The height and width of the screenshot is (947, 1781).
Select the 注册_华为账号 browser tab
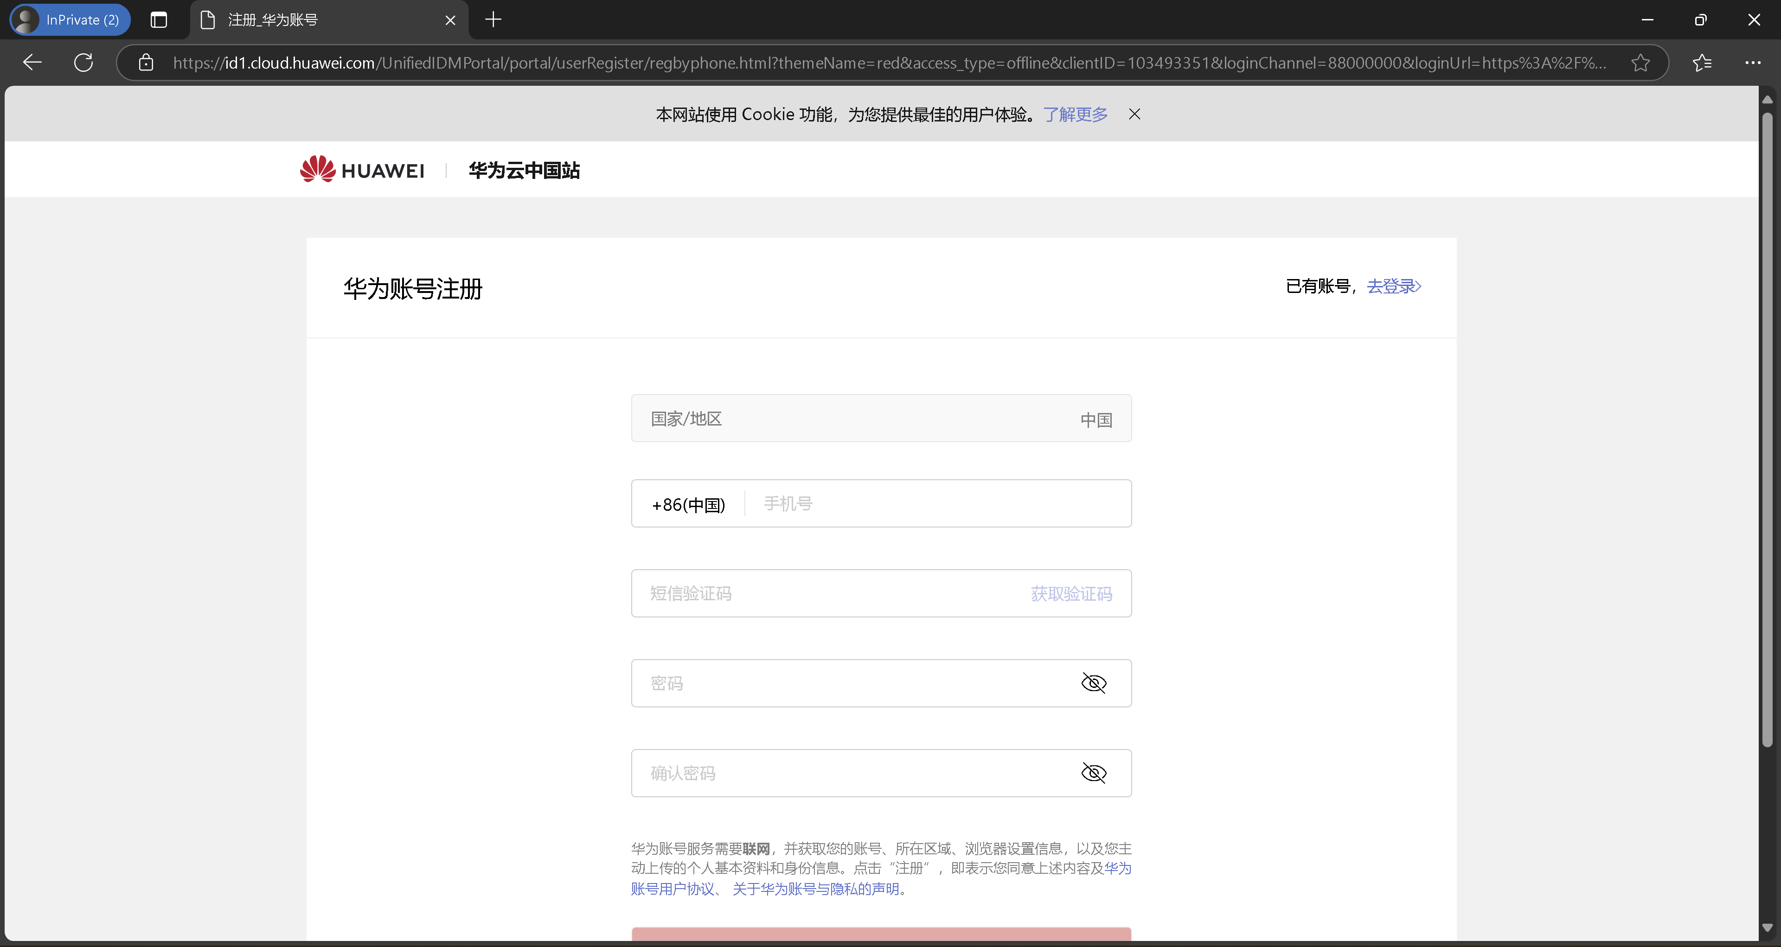pyautogui.click(x=329, y=20)
